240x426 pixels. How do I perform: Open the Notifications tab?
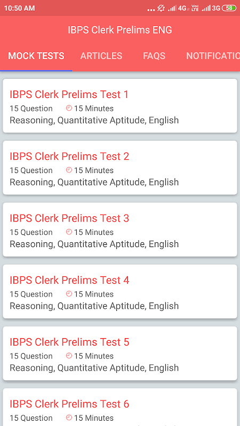coord(213,56)
